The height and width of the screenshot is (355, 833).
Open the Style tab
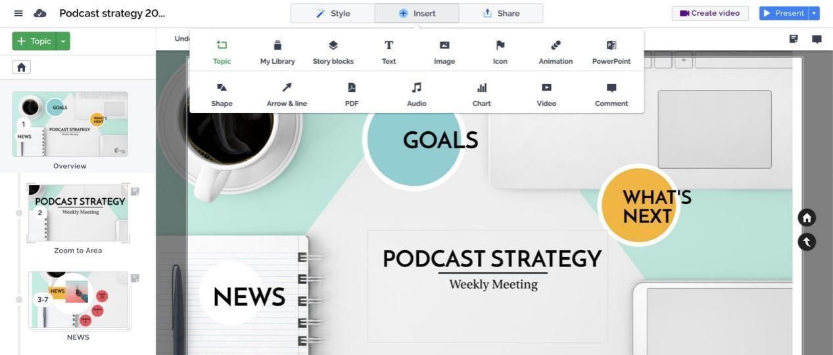coord(333,13)
